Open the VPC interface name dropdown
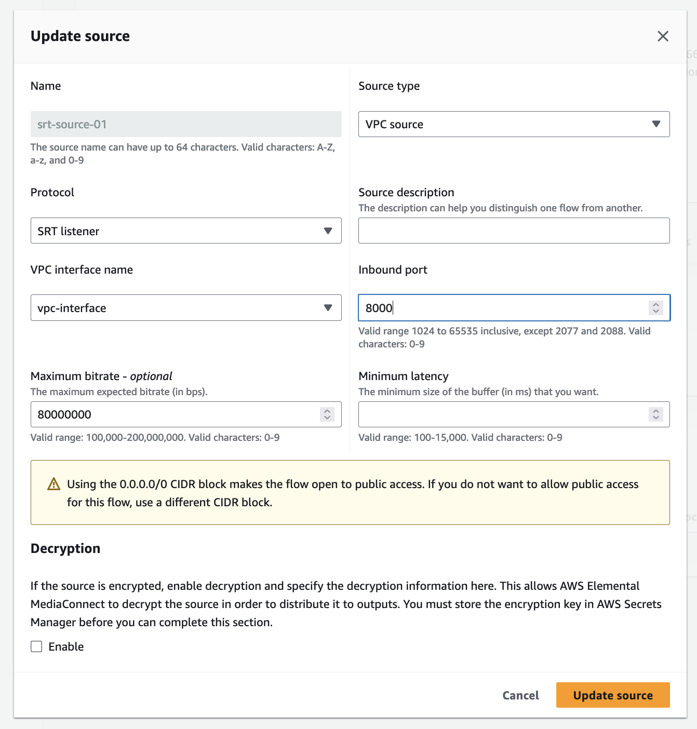 186,308
